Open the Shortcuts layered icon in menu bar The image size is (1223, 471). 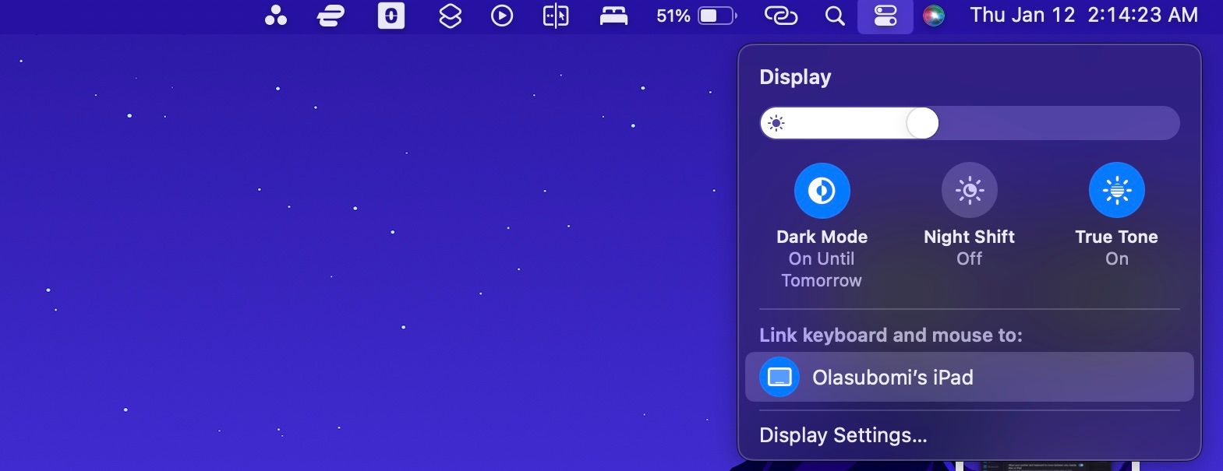451,16
